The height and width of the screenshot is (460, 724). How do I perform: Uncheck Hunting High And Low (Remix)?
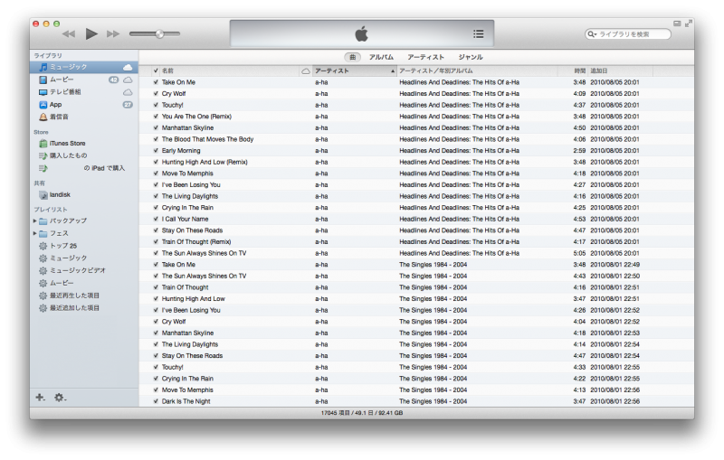point(156,163)
